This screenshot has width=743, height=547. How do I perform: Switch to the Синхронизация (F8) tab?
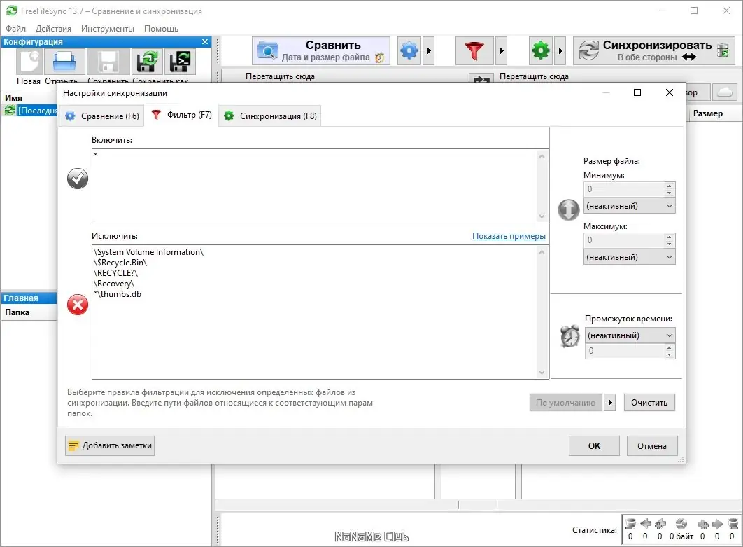pyautogui.click(x=270, y=116)
